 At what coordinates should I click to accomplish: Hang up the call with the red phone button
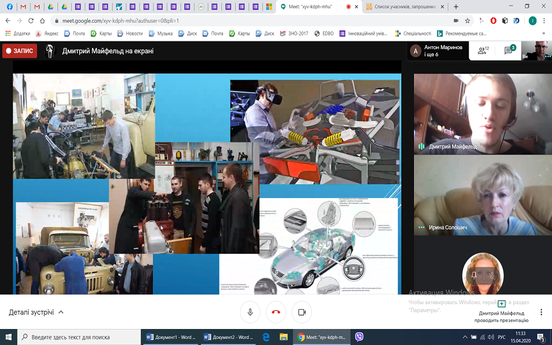[x=276, y=312]
